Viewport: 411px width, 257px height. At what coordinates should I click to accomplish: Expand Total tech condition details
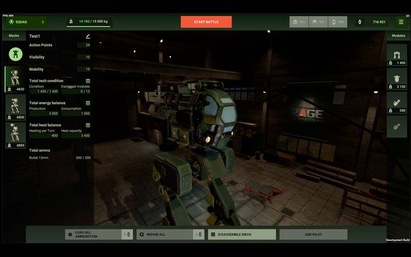point(88,81)
